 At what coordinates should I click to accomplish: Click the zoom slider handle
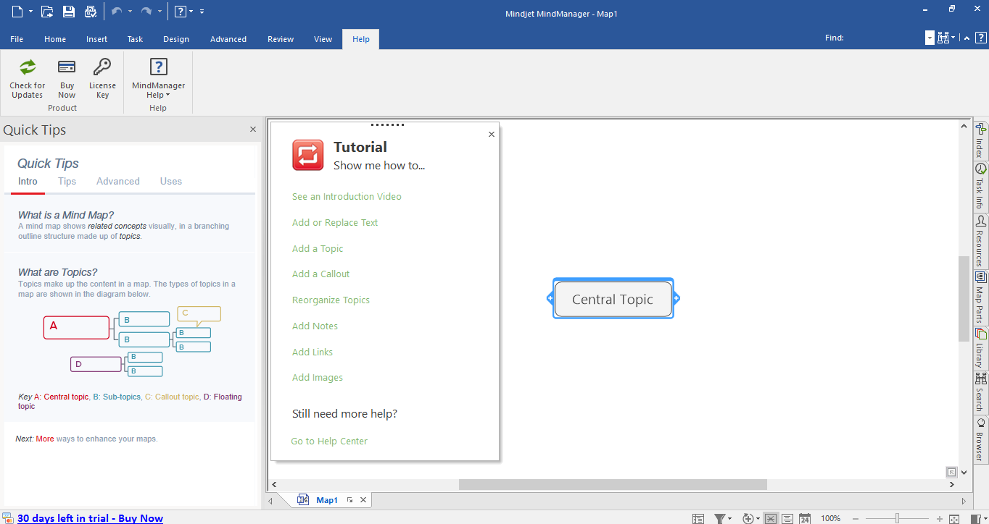pyautogui.click(x=897, y=518)
